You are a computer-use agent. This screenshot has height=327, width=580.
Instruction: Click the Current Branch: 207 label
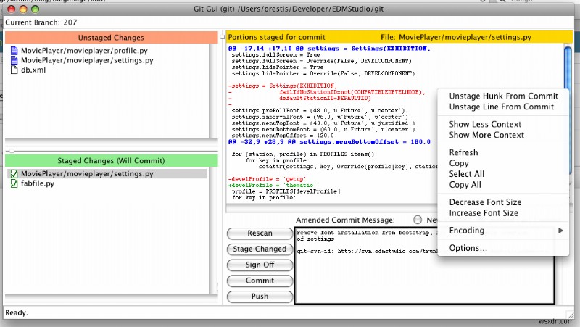[x=41, y=22]
